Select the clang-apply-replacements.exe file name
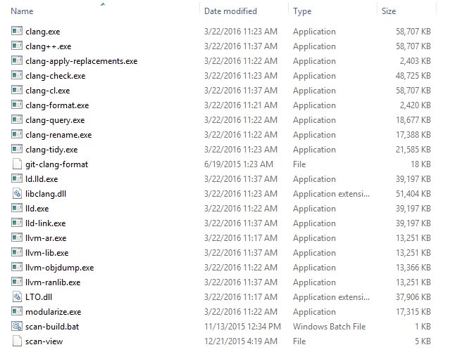The width and height of the screenshot is (450, 359). coord(82,61)
